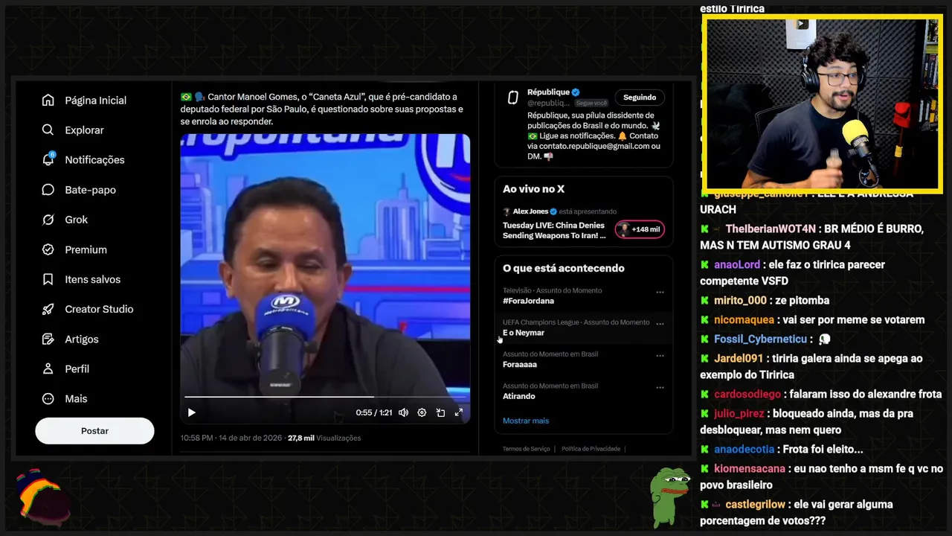Click the Pepe frog emote overlay
The image size is (952, 536).
(669, 497)
